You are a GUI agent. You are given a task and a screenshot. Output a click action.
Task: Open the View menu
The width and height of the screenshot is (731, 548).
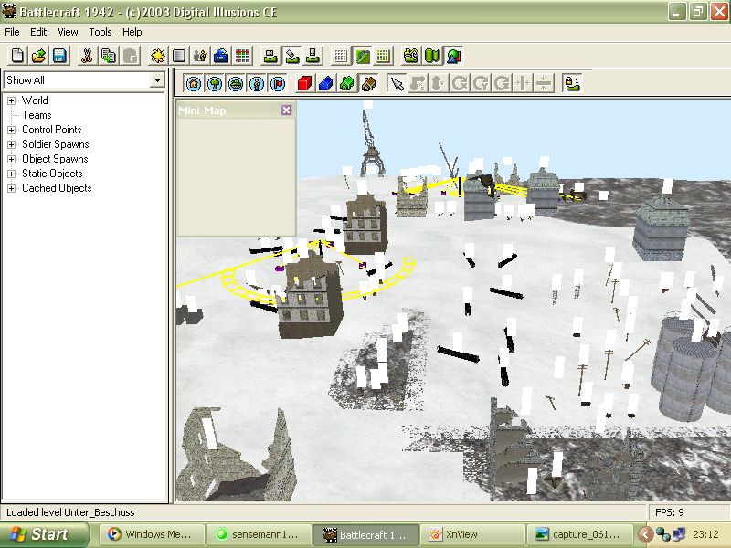coord(68,32)
